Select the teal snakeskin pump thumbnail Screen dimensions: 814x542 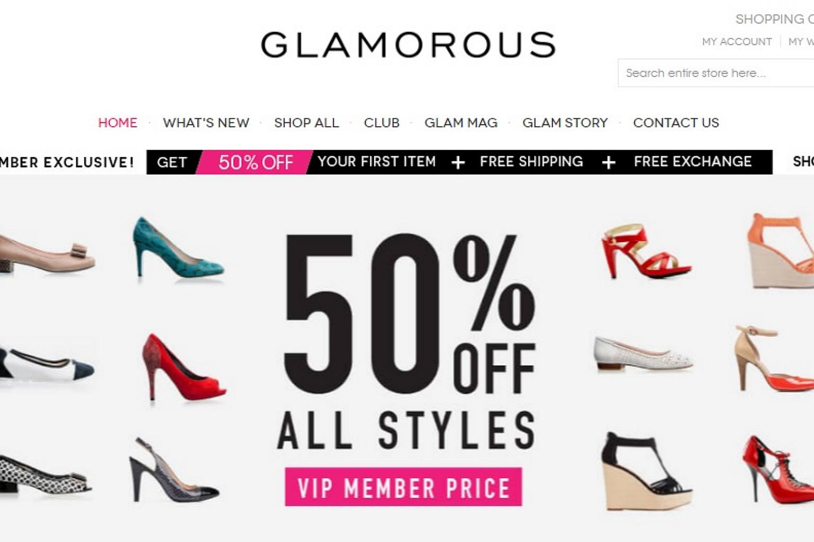click(x=179, y=248)
